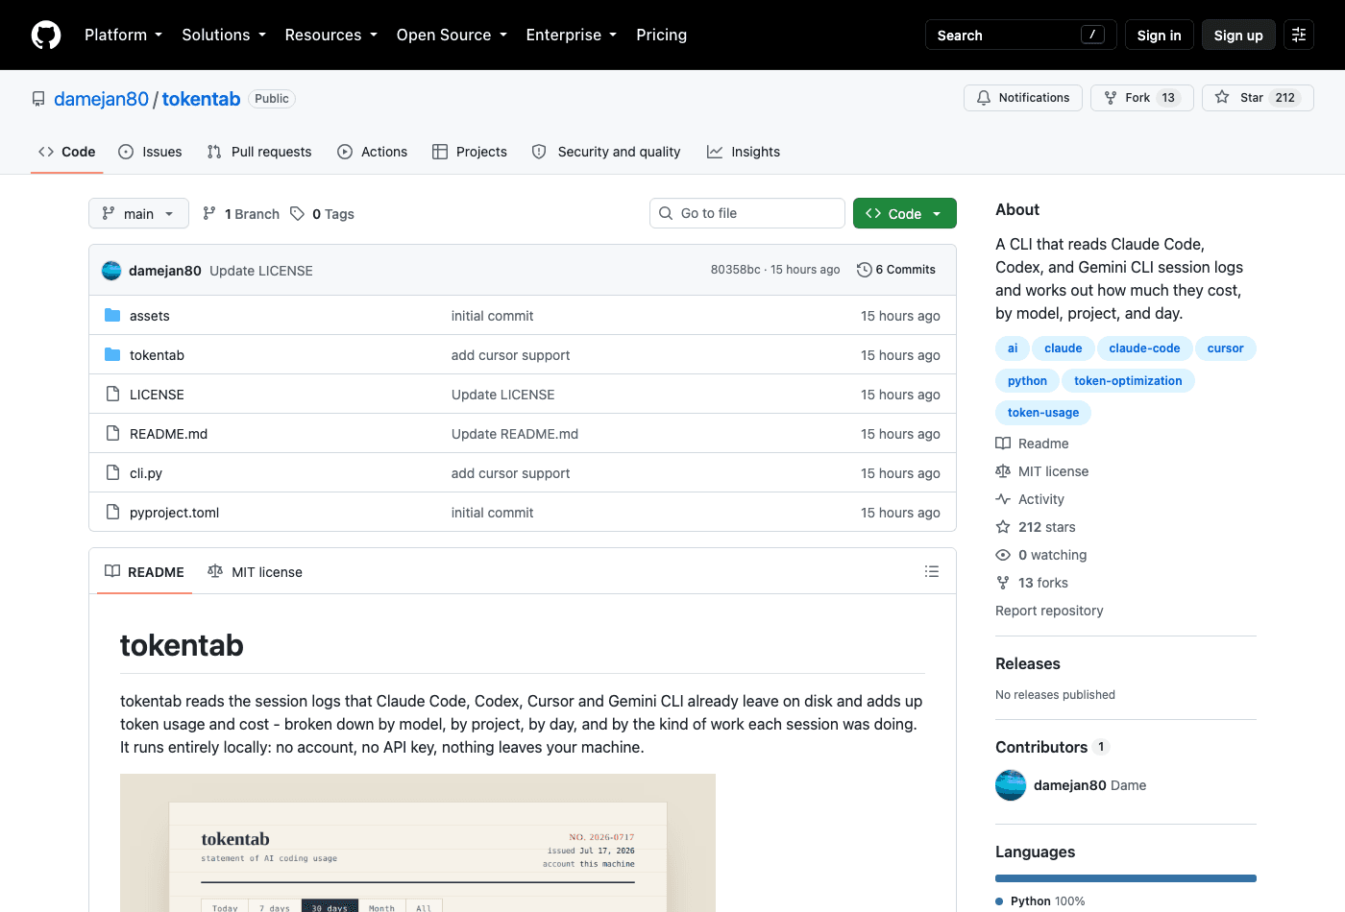
Task: Open the 0 watching link
Action: tap(1041, 555)
